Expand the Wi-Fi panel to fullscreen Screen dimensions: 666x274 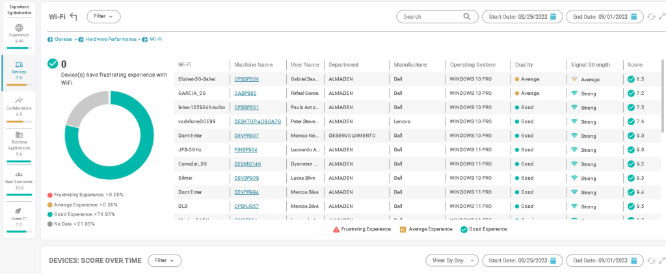tap(661, 17)
